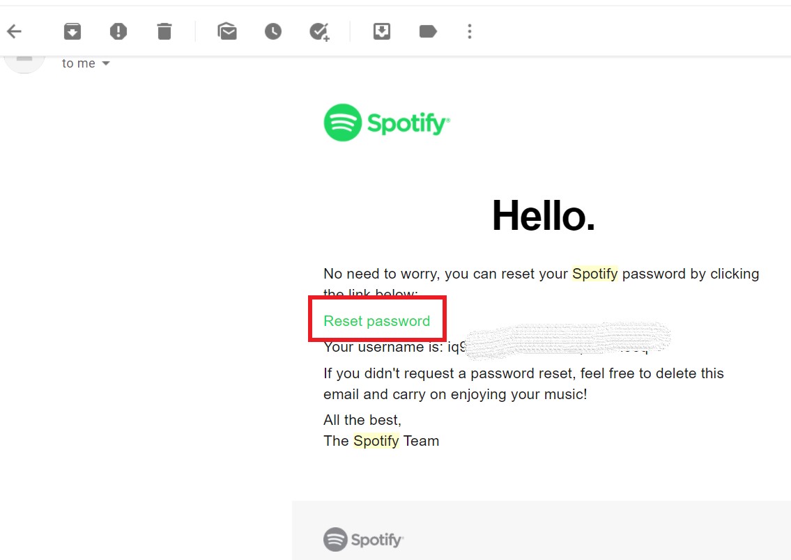The height and width of the screenshot is (560, 791).
Task: Mark the email as unread
Action: [x=227, y=31]
